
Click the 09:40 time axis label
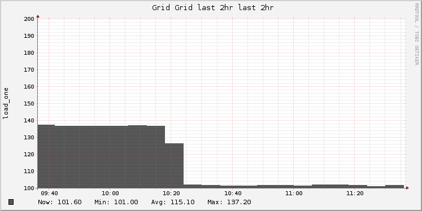(49, 194)
